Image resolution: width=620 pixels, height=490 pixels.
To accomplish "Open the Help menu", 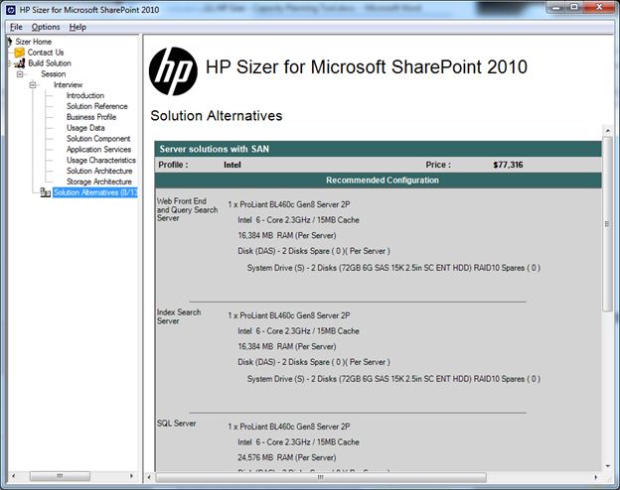I will (x=77, y=27).
